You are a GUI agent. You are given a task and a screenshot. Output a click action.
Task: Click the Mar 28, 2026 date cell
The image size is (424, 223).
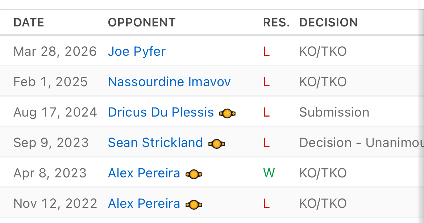coord(55,51)
